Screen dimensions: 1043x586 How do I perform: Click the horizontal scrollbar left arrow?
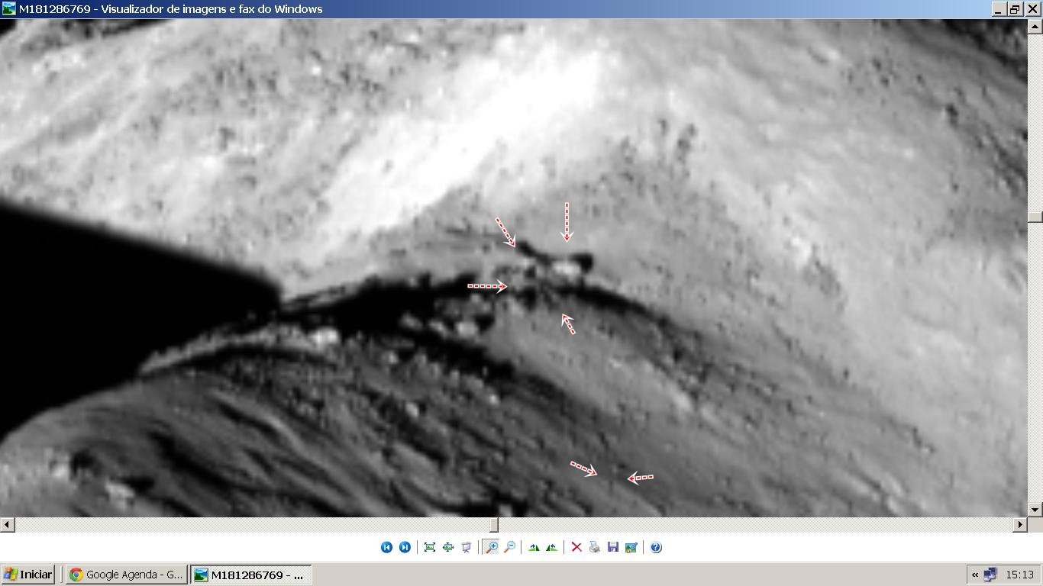(7, 524)
